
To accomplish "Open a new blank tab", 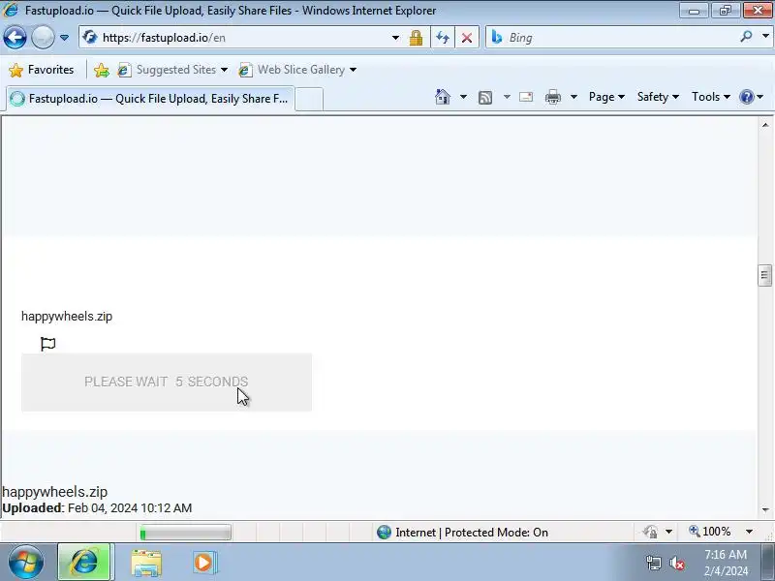I will click(x=309, y=100).
